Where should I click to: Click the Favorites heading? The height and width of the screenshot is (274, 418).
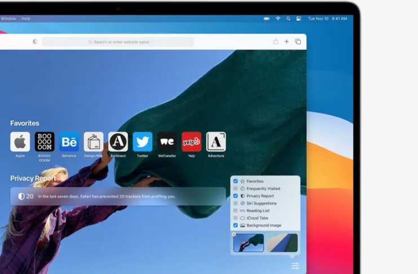tap(25, 123)
